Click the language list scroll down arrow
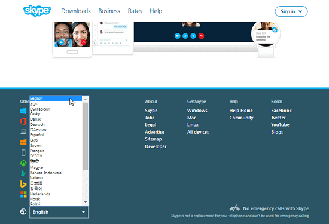The width and height of the screenshot is (329, 224). [x=86, y=202]
